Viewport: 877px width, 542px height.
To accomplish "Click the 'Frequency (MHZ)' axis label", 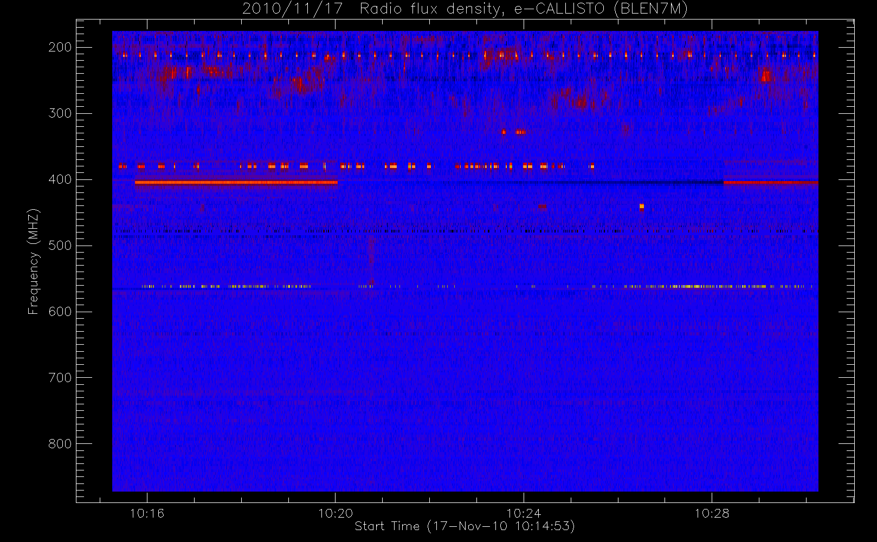I will [34, 261].
